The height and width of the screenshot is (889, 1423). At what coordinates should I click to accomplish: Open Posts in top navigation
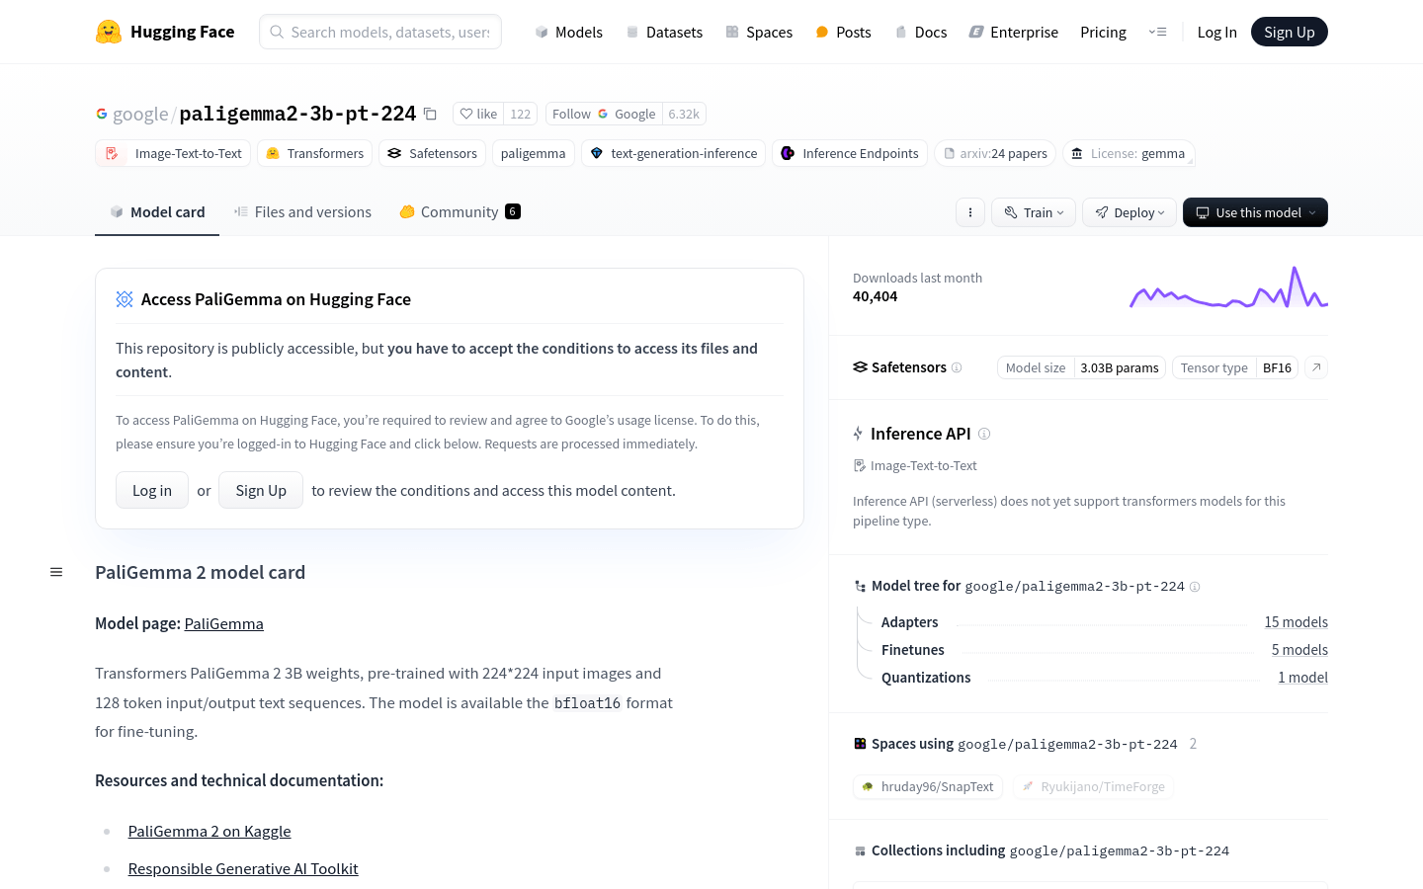[843, 32]
